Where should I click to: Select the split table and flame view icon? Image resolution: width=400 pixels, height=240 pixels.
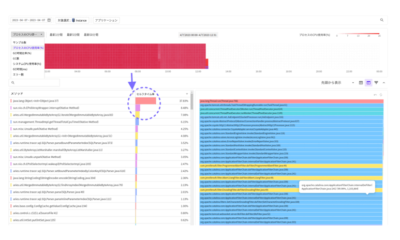[x=368, y=83]
